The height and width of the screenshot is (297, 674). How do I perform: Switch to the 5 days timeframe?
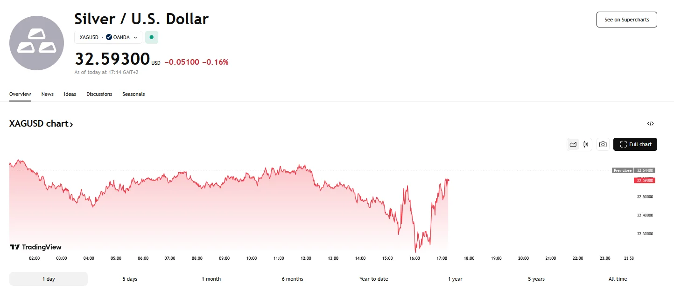(x=129, y=279)
